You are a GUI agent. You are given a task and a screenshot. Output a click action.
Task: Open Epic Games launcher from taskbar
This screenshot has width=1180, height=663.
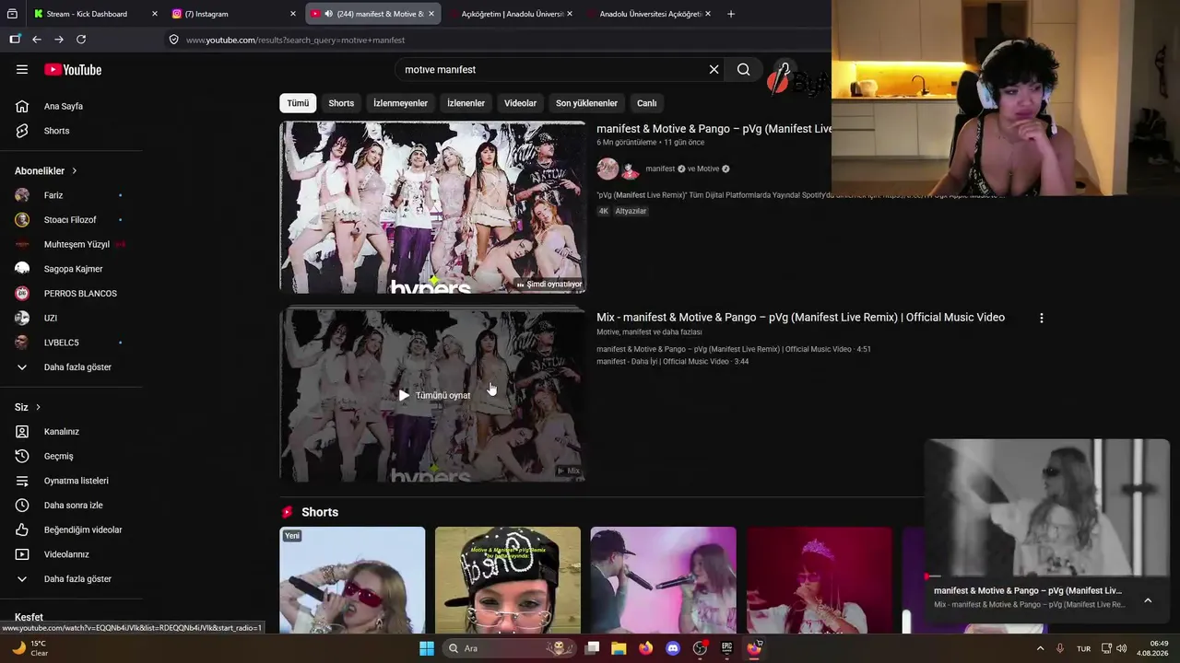[726, 648]
